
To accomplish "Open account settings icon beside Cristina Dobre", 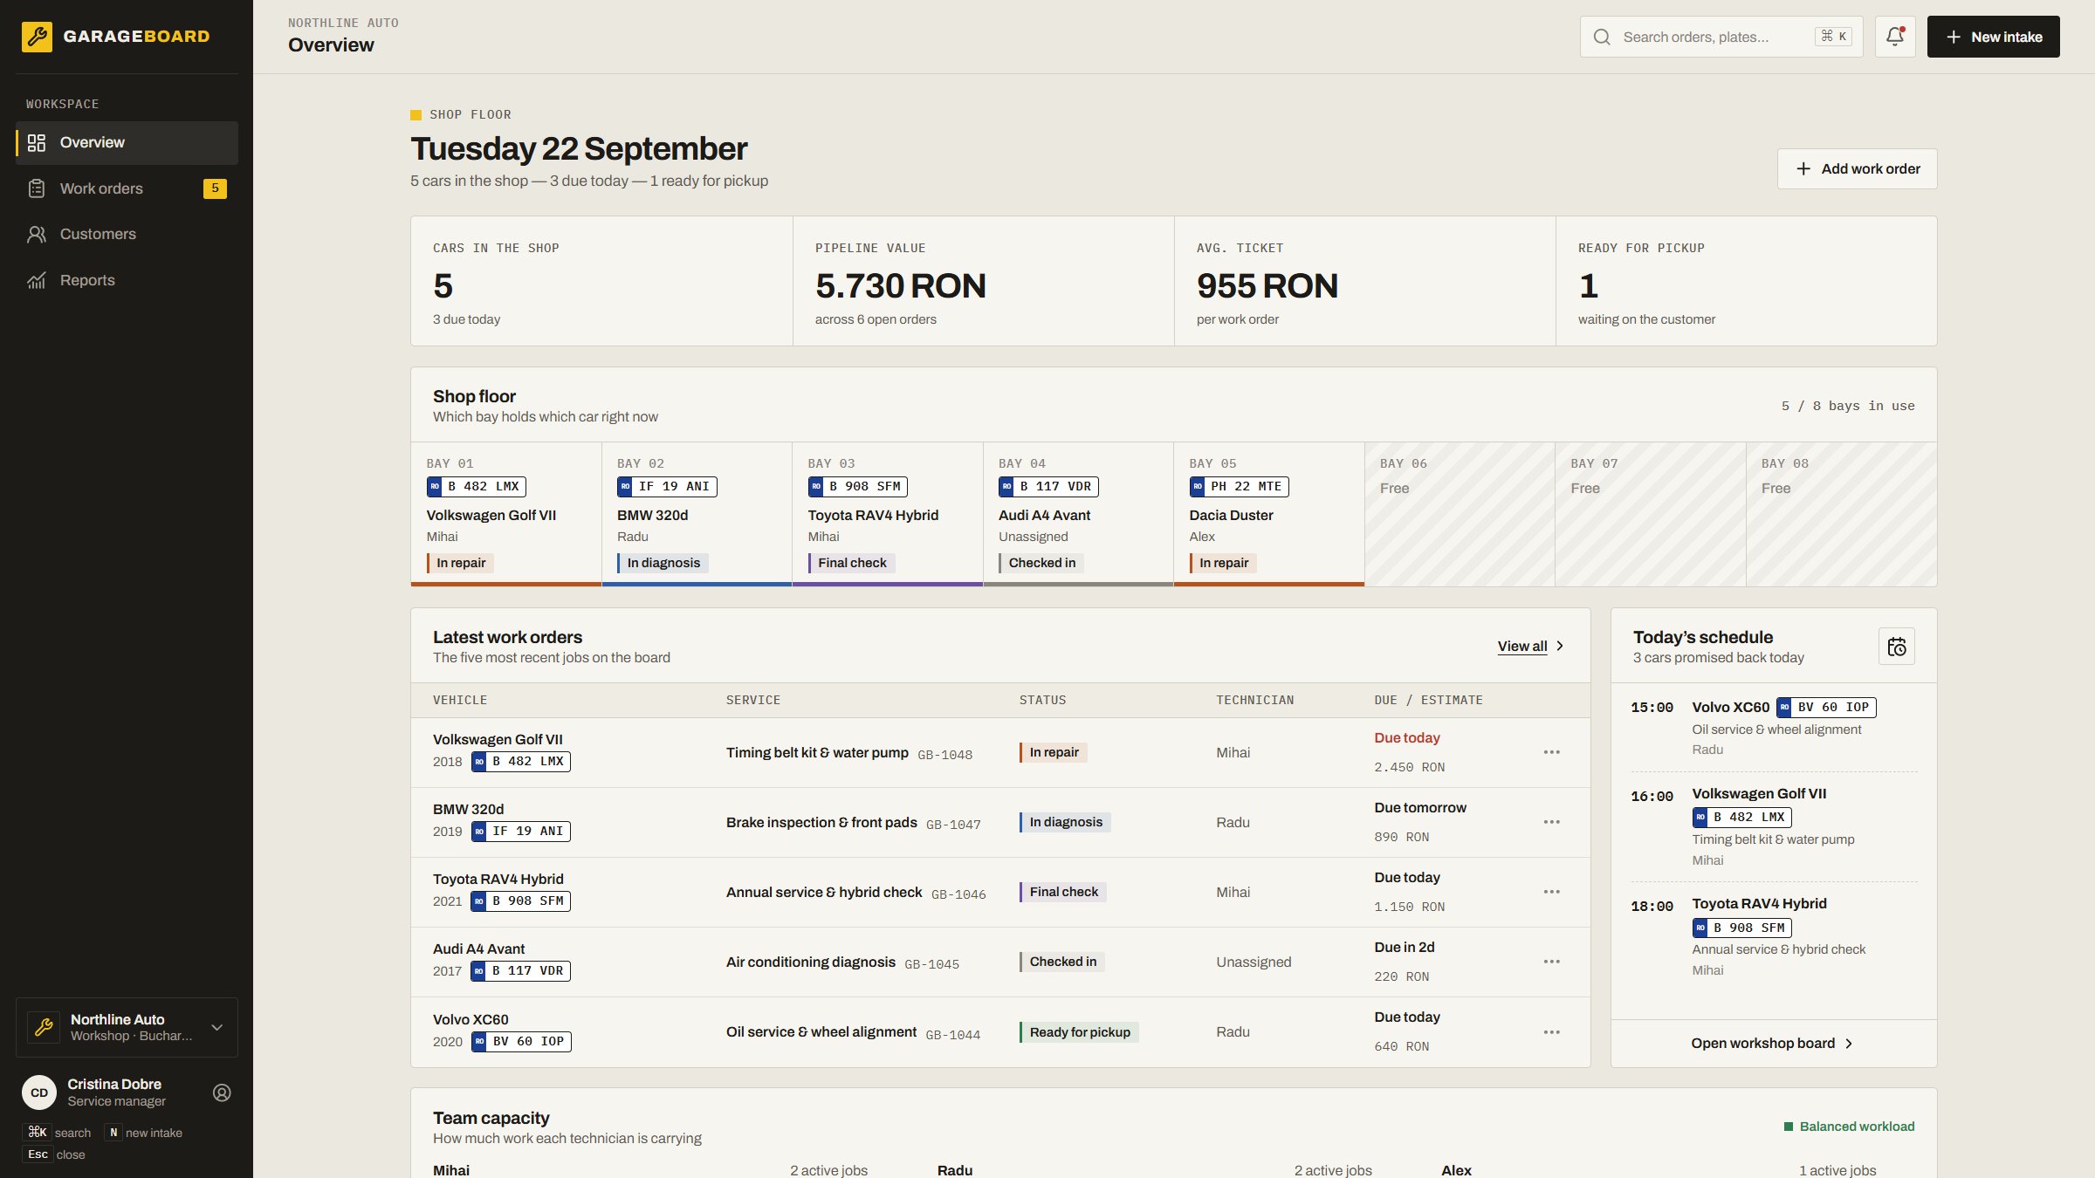I will (x=222, y=1092).
